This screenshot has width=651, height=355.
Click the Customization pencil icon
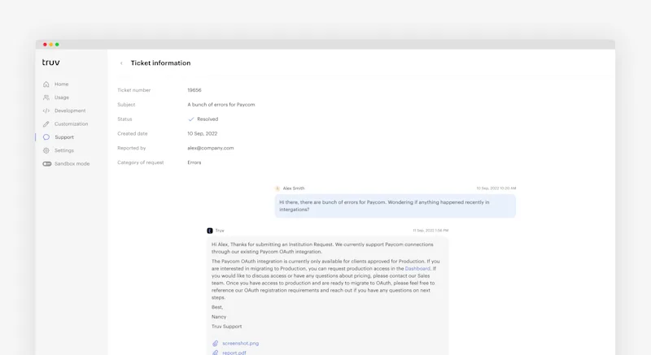point(46,123)
